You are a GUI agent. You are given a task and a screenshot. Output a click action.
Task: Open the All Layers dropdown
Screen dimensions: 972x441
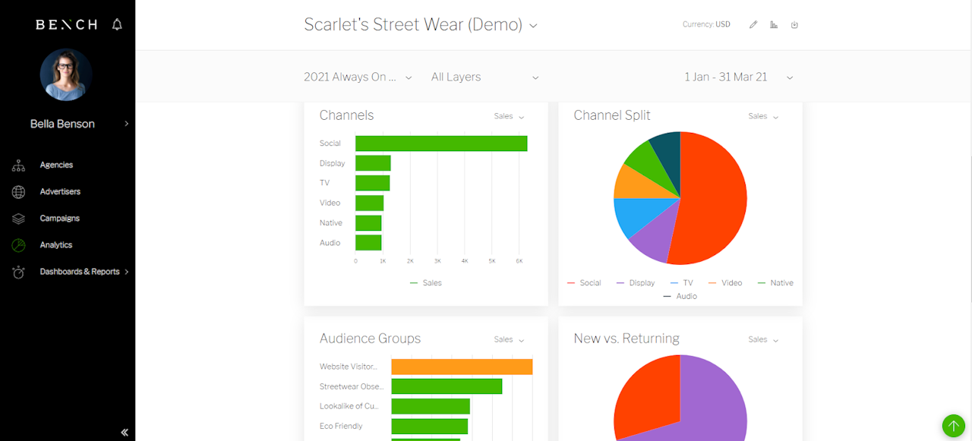[484, 77]
